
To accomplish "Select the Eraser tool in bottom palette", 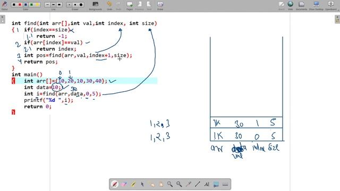I will click(124, 184).
